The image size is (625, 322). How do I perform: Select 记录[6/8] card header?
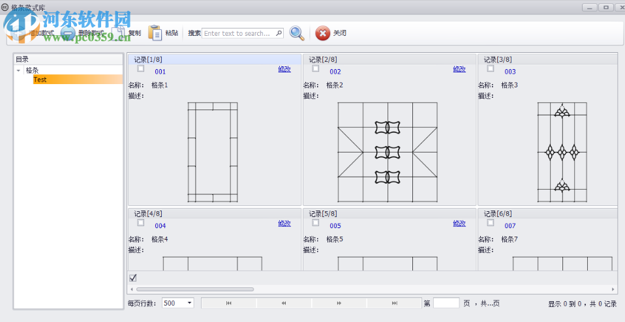548,214
